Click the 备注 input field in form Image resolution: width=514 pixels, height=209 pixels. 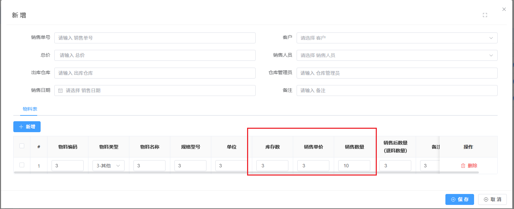tap(397, 90)
